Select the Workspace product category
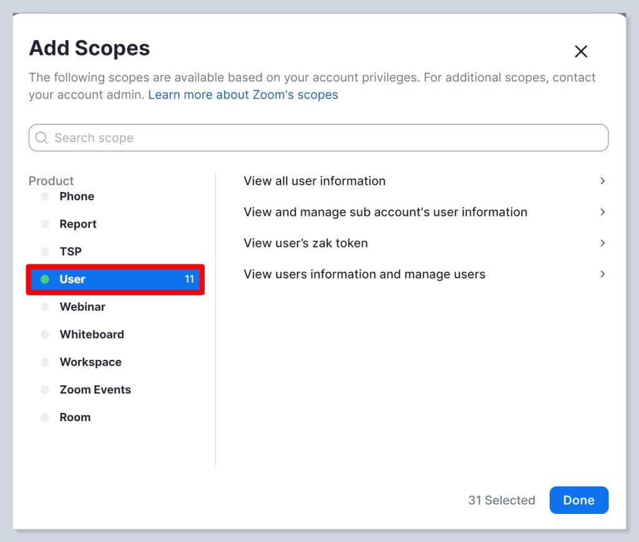 pyautogui.click(x=90, y=362)
